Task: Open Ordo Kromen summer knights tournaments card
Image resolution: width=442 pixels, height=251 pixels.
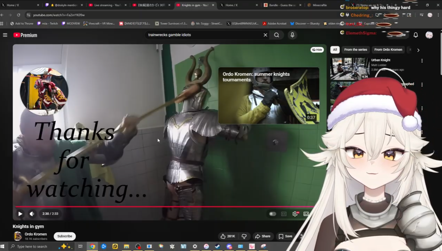Action: tap(269, 96)
